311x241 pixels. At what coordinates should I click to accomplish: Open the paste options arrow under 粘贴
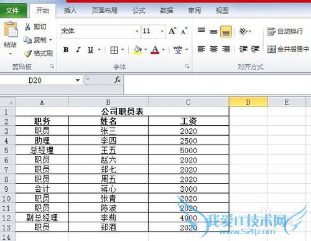[10, 54]
